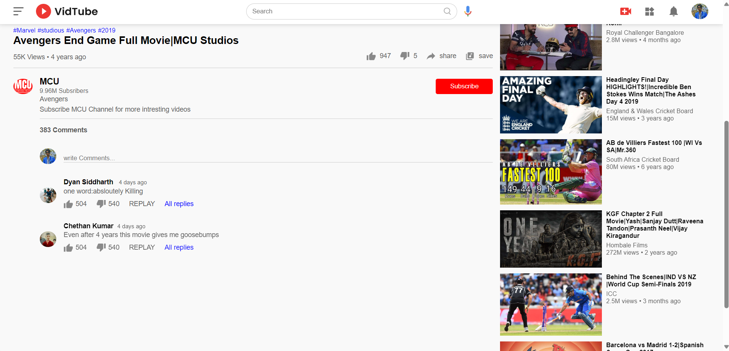Click the upload video camera icon
729x351 pixels.
coord(625,11)
